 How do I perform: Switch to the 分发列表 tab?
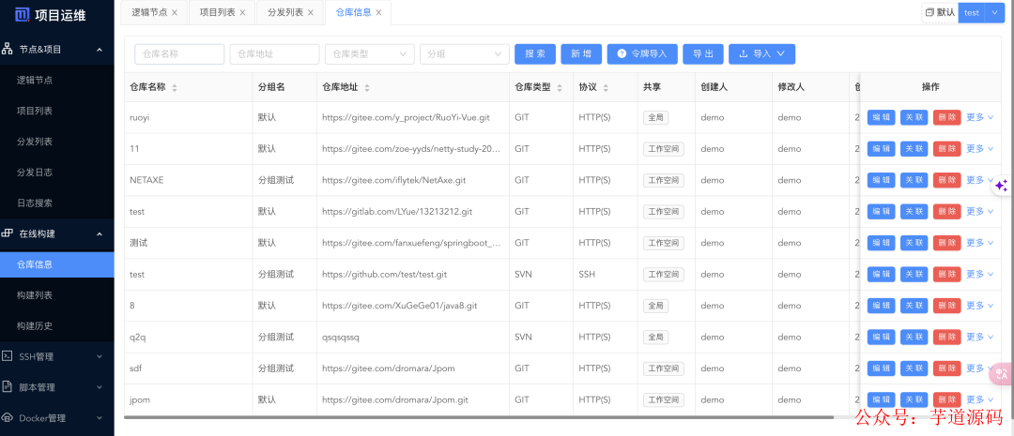click(x=285, y=13)
